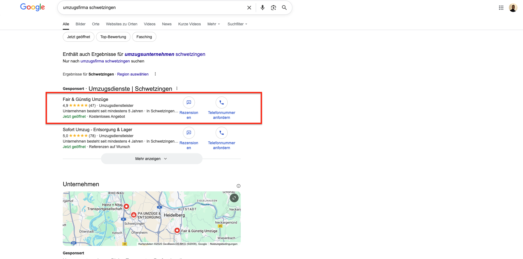Click the PA UMZÜGE & ENTSORGUNG map pin
This screenshot has width=523, height=259.
click(134, 215)
